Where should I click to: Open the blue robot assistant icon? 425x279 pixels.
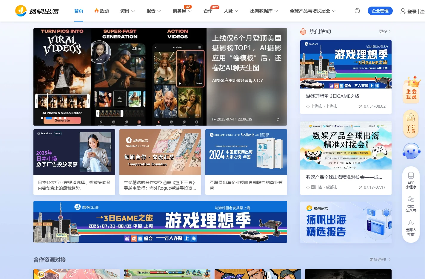coord(411,151)
